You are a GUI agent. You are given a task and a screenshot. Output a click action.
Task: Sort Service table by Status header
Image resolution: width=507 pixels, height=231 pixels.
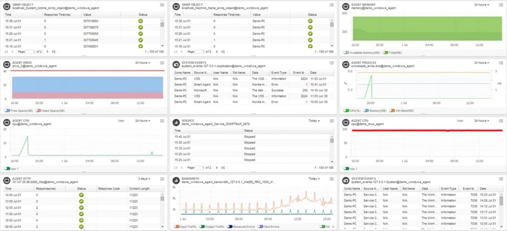coord(287,131)
